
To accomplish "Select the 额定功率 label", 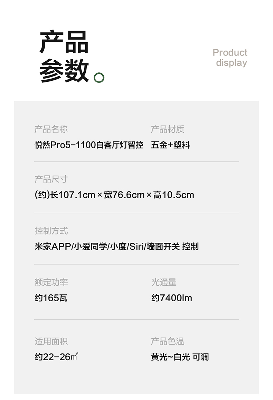I will [x=51, y=282].
